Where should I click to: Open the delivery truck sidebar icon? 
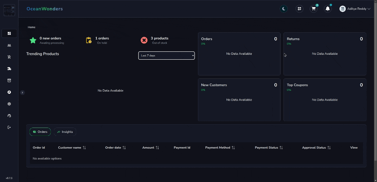click(9, 69)
